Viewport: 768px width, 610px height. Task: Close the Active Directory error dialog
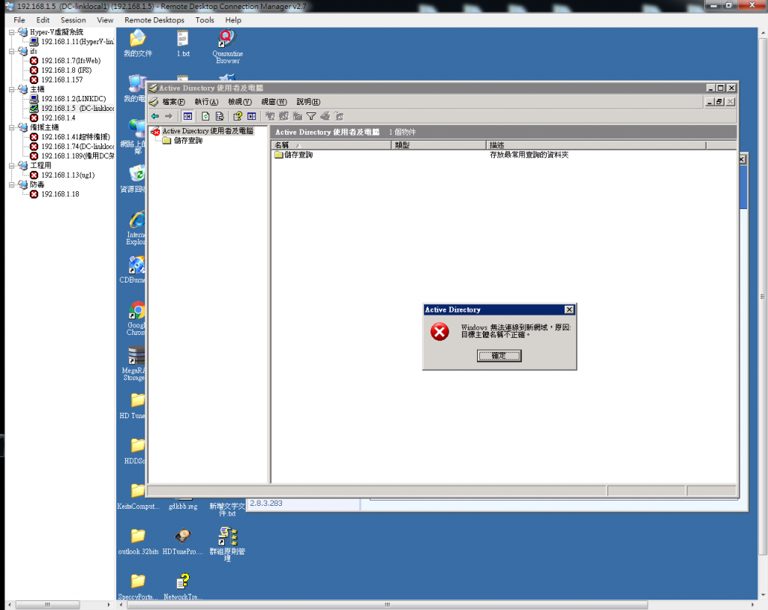pos(568,309)
